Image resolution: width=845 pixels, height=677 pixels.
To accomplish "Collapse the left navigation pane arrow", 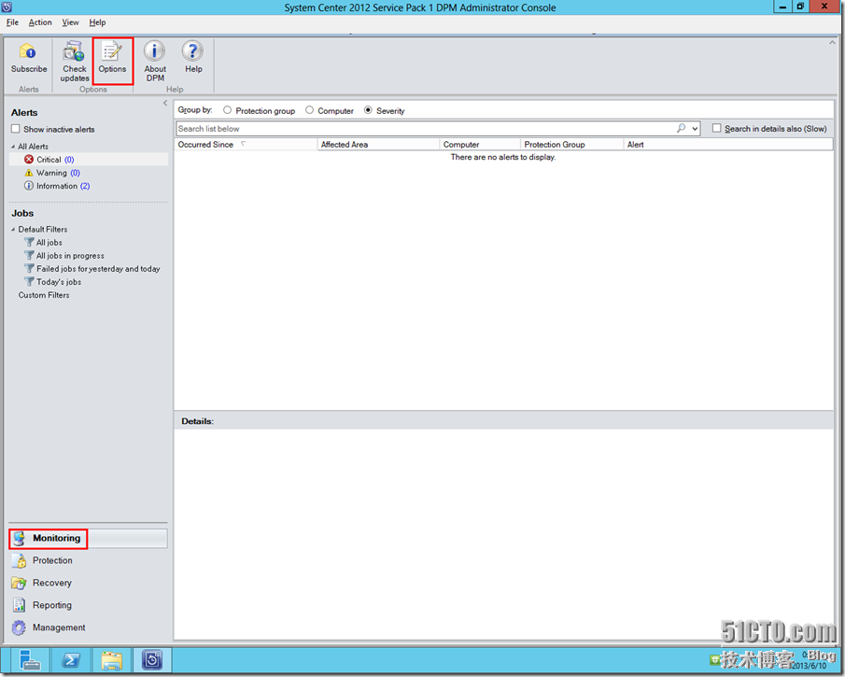I will (x=165, y=103).
